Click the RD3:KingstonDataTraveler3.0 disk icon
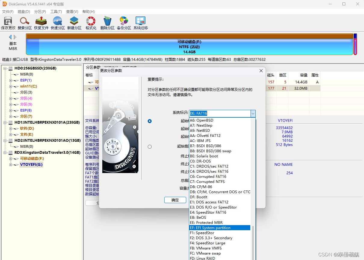This screenshot has width=364, height=260. click(11, 153)
